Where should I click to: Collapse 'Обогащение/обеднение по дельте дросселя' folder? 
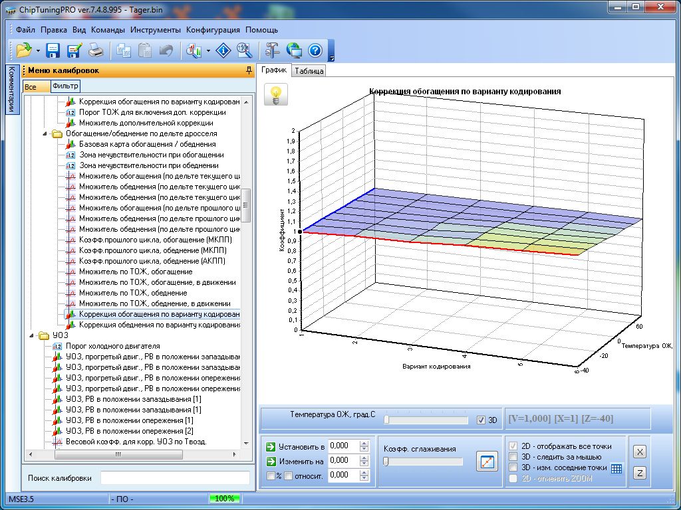tap(45, 133)
